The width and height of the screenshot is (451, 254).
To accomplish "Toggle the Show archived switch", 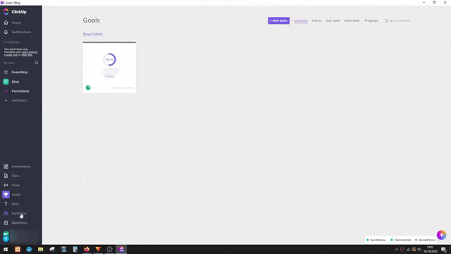I will [385, 20].
